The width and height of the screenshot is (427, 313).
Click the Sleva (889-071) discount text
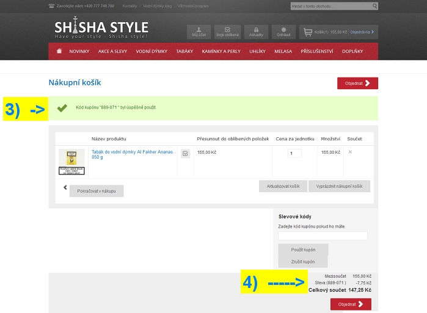point(330,283)
